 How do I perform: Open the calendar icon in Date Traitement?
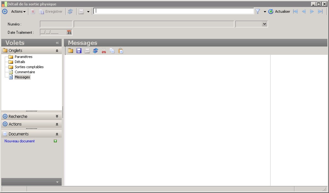point(69,32)
